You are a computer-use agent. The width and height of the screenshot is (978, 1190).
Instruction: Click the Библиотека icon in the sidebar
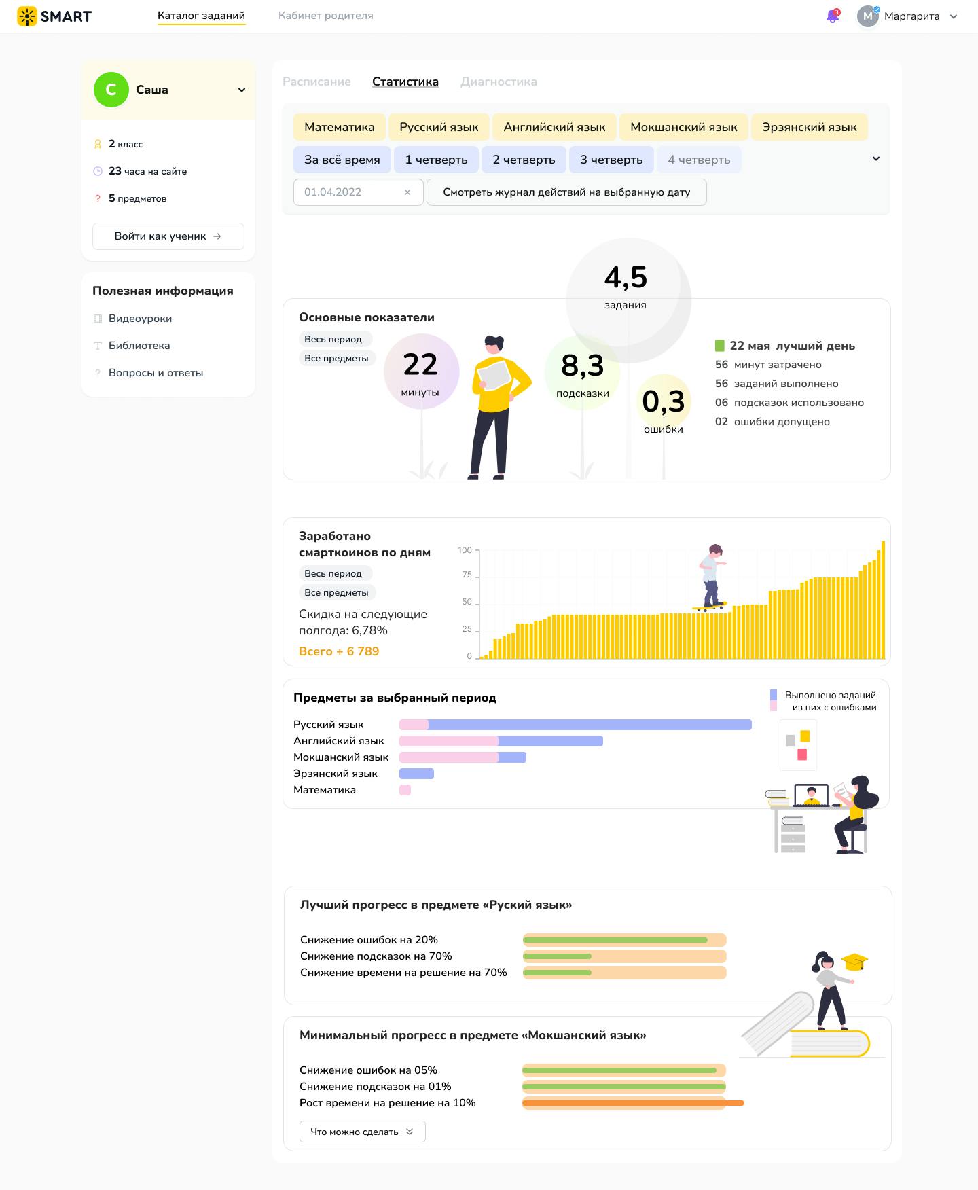[x=98, y=346]
